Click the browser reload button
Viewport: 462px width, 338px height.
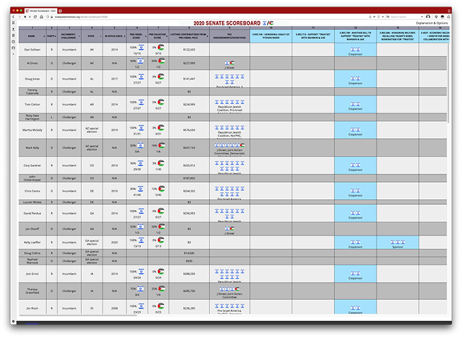tap(35, 16)
